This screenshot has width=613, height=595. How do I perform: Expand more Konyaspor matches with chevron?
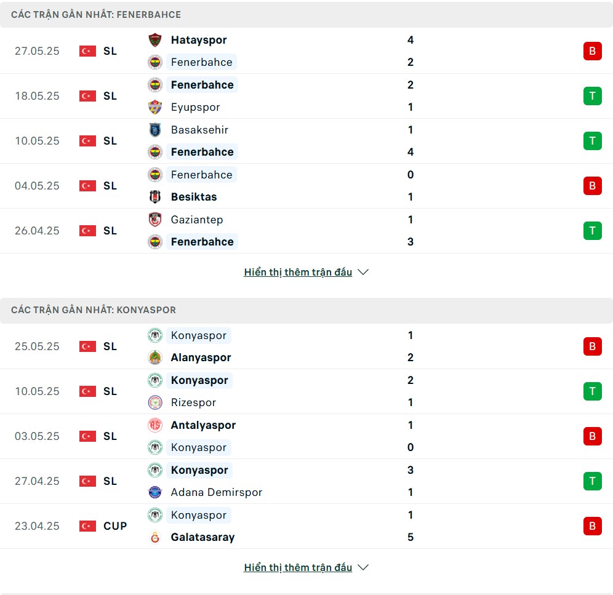(363, 567)
